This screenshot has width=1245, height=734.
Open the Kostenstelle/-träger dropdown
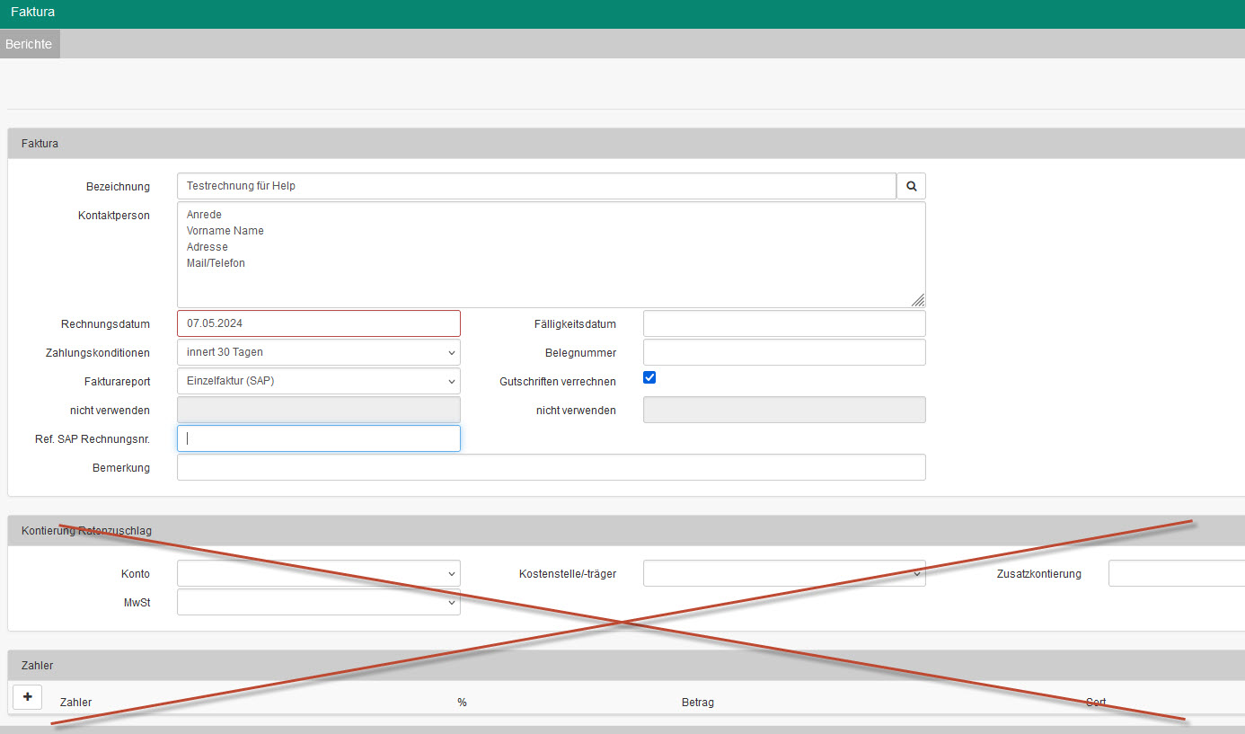coord(784,573)
